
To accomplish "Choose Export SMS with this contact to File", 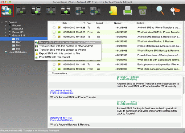I will 68,53.
